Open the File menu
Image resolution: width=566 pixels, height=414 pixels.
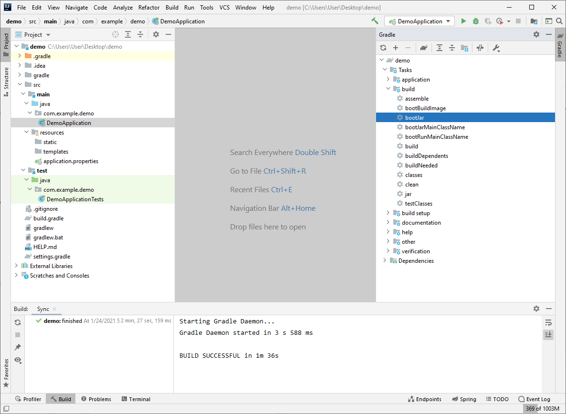click(21, 7)
